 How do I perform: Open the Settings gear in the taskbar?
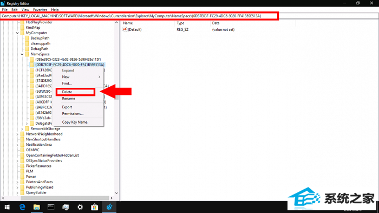pyautogui.click(x=80, y=207)
